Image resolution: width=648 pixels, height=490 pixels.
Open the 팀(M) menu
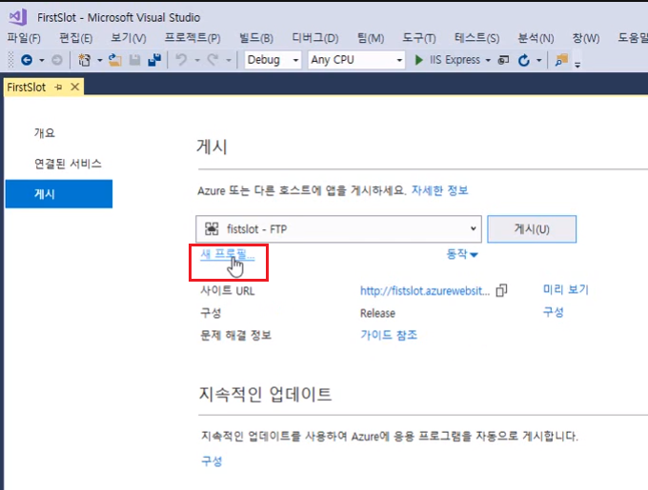371,38
